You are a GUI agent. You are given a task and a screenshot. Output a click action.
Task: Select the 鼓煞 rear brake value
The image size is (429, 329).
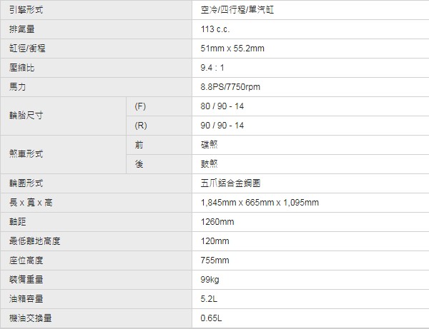point(209,164)
